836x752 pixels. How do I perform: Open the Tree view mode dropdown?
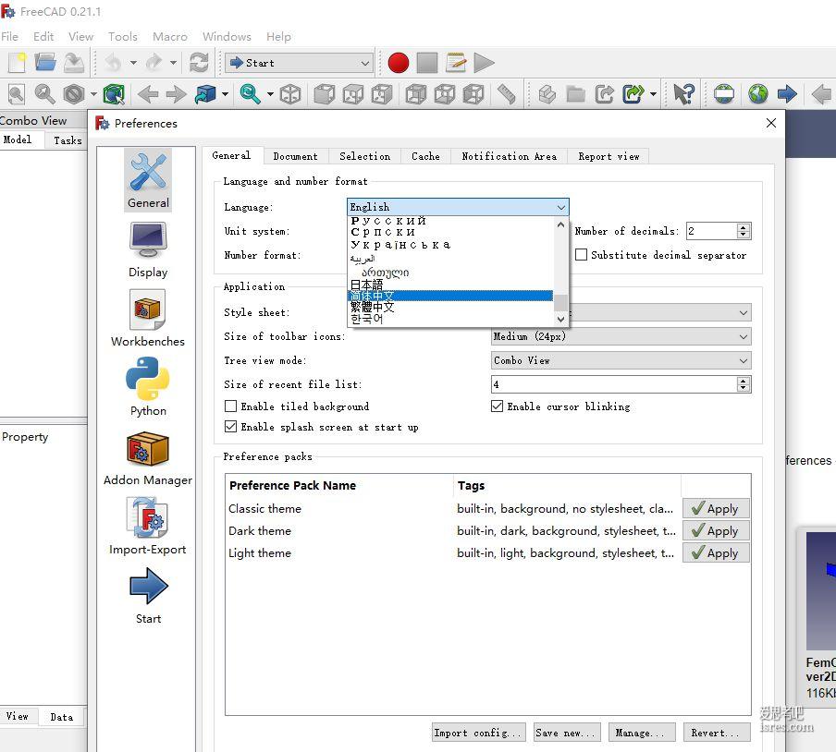coord(621,360)
